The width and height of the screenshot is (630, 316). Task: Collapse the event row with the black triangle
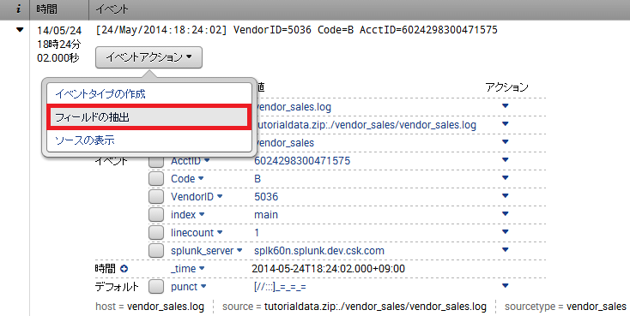click(19, 29)
